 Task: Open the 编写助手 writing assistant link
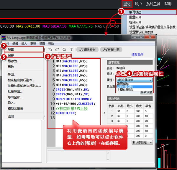pyautogui.click(x=138, y=54)
